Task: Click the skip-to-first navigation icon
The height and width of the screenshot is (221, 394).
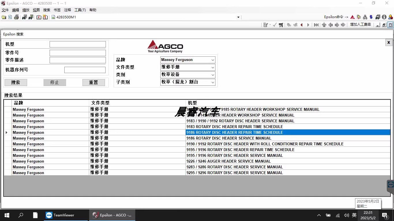Action: (316, 25)
